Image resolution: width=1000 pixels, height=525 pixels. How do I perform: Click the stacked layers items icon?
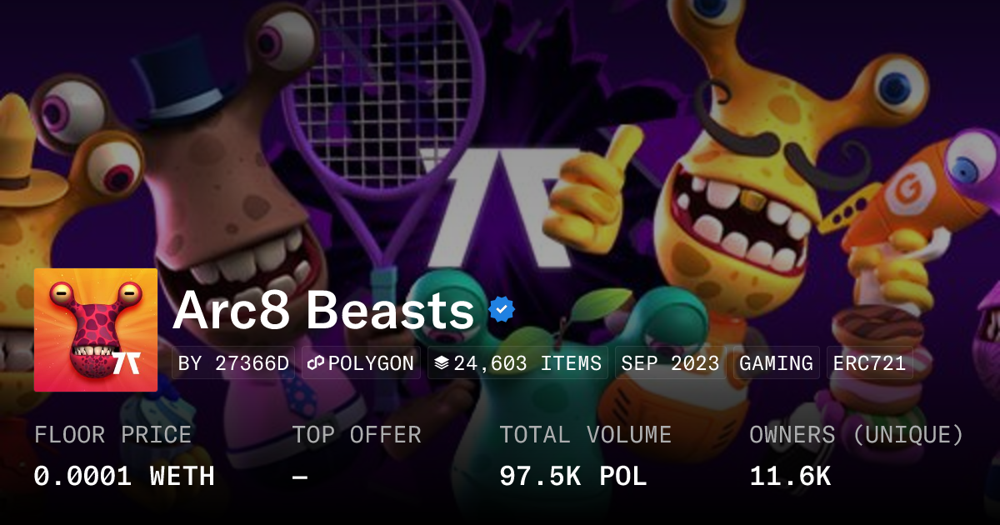[442, 363]
